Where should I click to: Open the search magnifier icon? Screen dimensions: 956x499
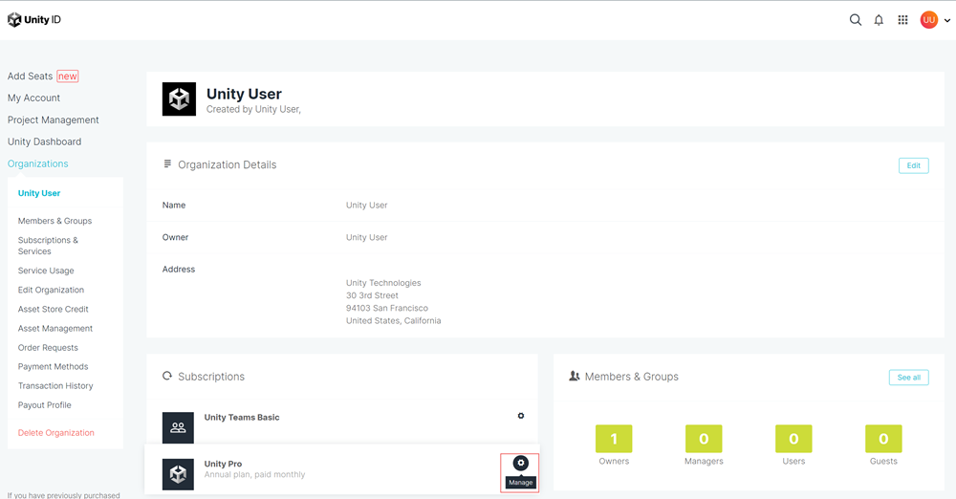tap(856, 20)
